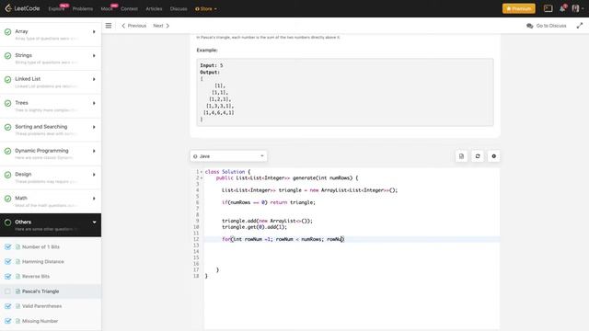Click the LeetCode logo
This screenshot has height=331, width=589.
pyautogui.click(x=22, y=8)
